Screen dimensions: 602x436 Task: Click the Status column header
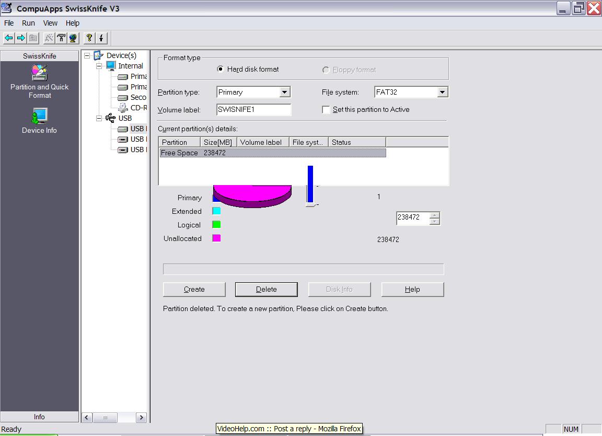click(357, 142)
